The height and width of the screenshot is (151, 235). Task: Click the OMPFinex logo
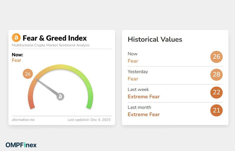click(21, 145)
